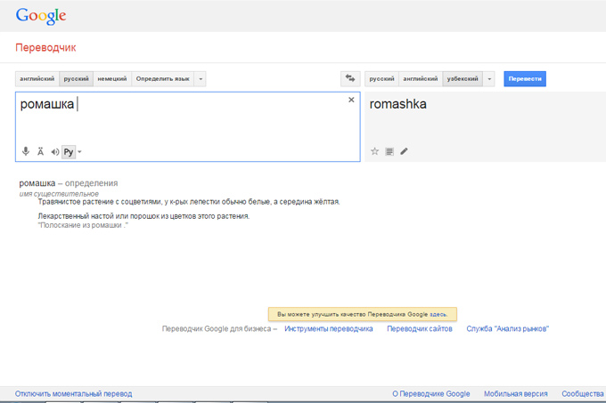The width and height of the screenshot is (606, 403).
Task: Click the definition Лекарственный настой
Action: 143,216
